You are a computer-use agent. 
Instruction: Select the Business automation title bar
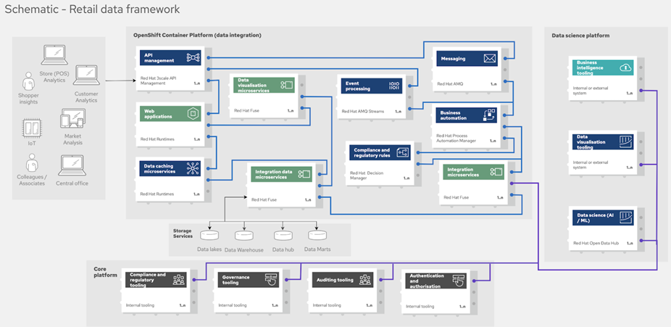(466, 115)
